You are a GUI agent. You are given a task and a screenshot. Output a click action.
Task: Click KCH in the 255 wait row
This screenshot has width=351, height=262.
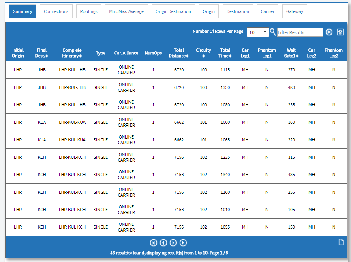(42, 192)
